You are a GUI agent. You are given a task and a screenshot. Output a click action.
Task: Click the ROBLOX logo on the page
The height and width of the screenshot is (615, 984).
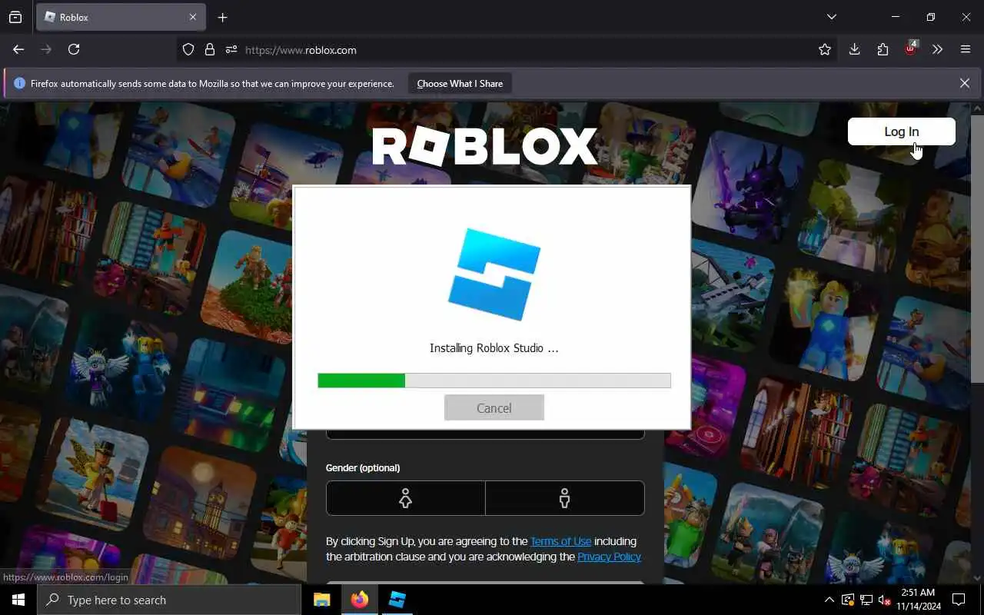pos(484,147)
